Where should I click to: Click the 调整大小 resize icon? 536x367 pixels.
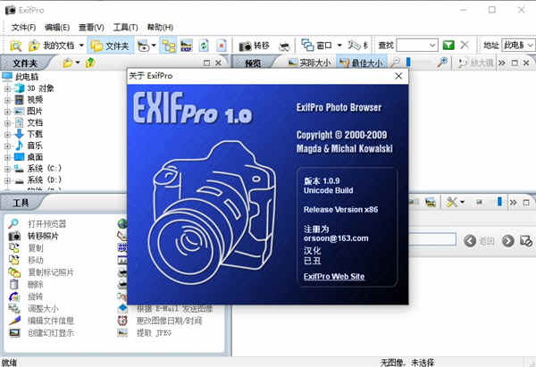click(x=14, y=308)
